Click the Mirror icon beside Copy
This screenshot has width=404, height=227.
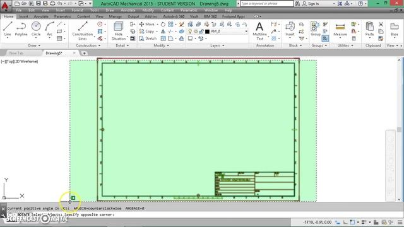(x=163, y=32)
